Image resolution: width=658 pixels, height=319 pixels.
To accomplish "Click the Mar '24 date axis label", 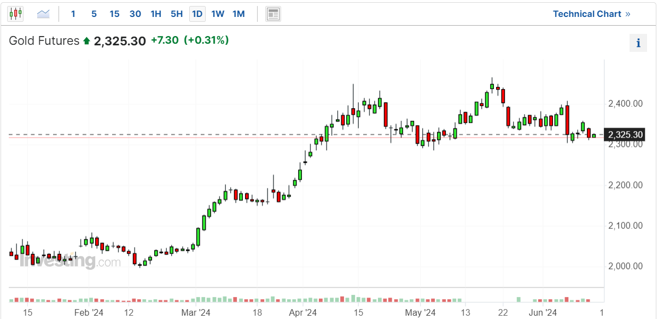I will (x=196, y=312).
